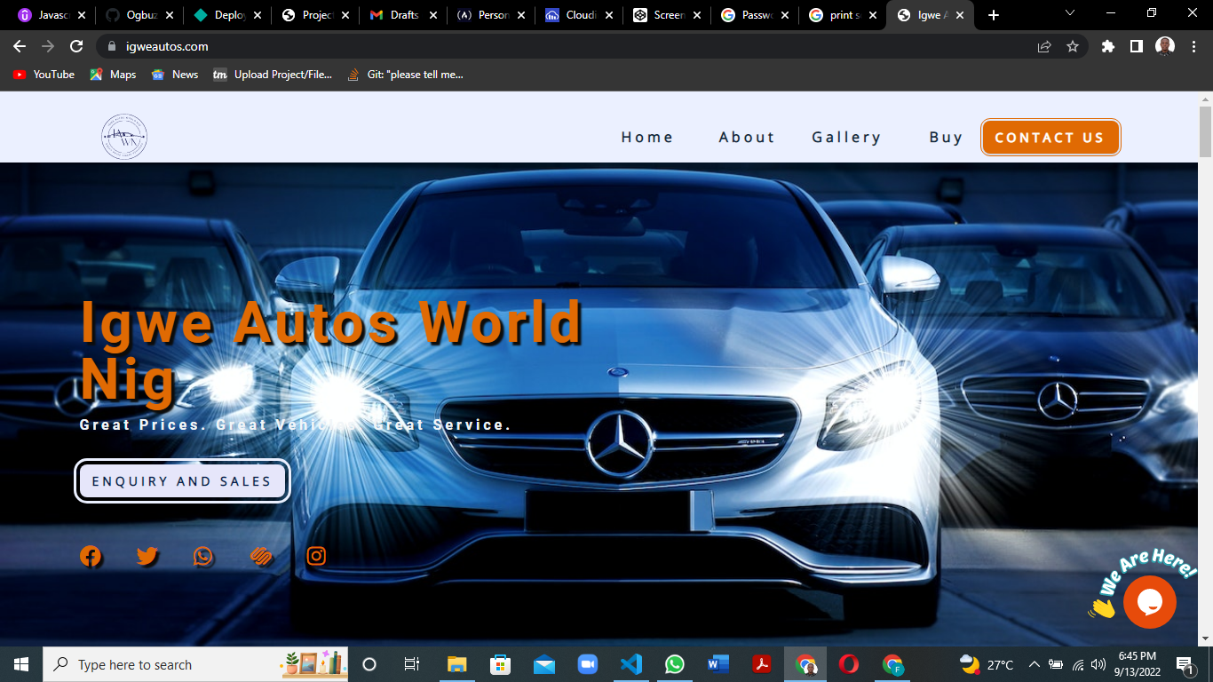Show hidden system tray icons
The image size is (1213, 682).
click(x=1035, y=664)
